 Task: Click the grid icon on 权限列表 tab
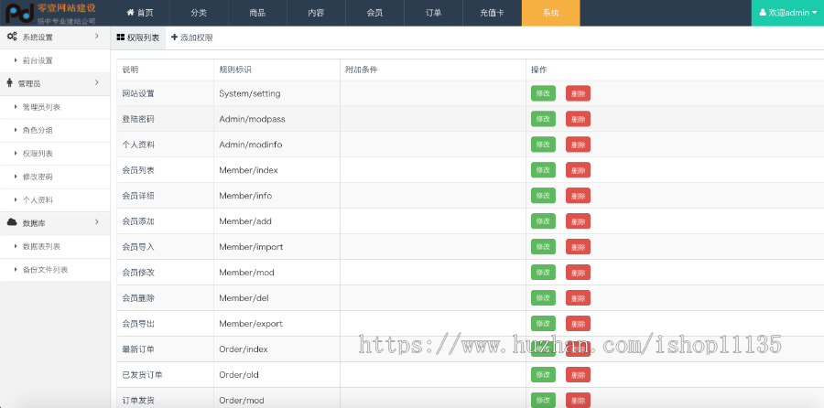120,38
